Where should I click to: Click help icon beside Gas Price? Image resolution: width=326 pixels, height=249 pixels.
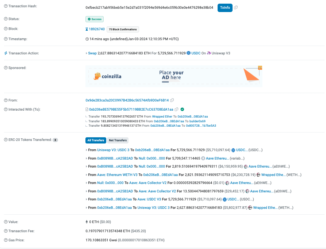tap(6, 240)
